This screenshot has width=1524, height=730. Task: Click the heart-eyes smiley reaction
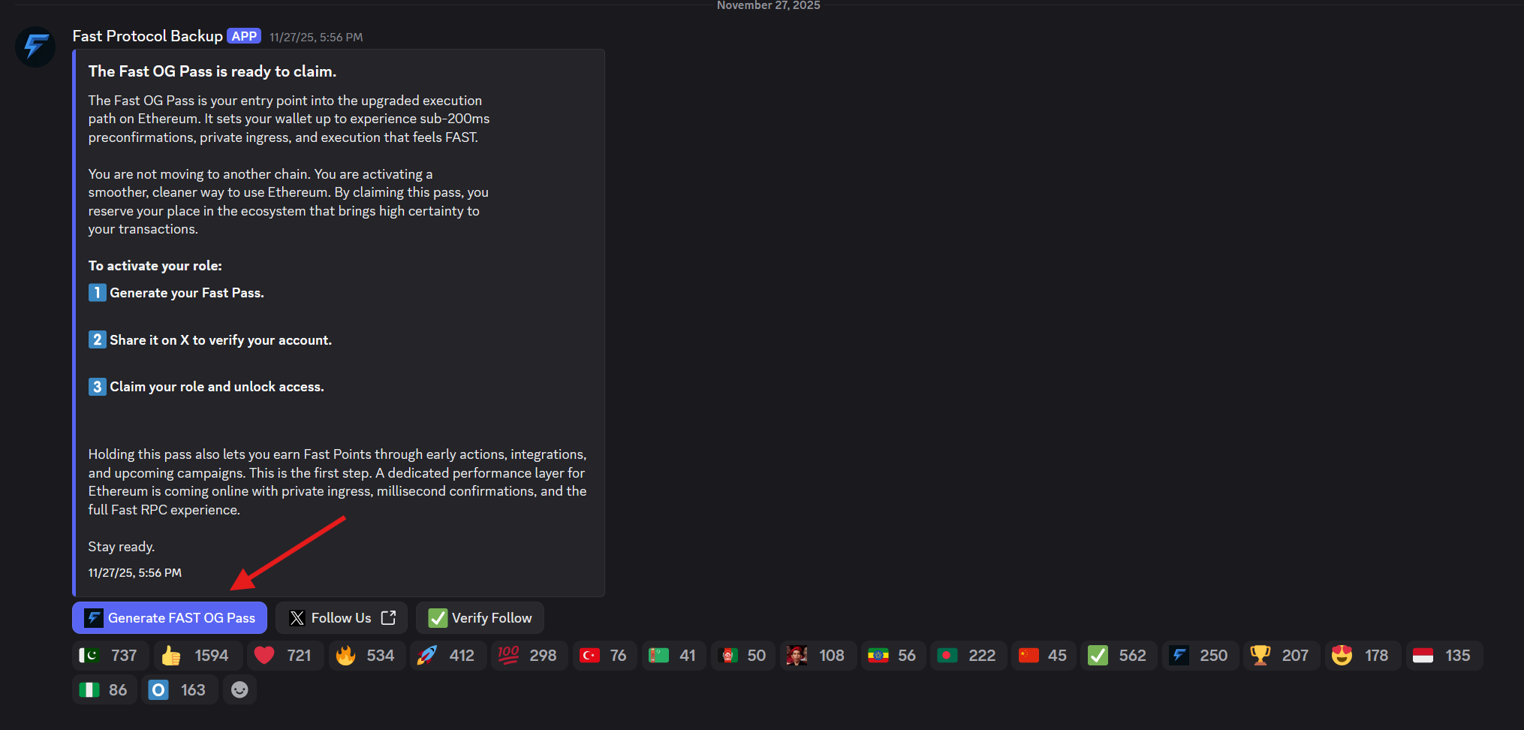(1361, 656)
